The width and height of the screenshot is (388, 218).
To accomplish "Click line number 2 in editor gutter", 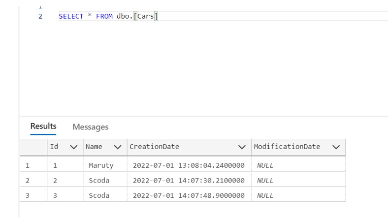I will click(x=40, y=16).
